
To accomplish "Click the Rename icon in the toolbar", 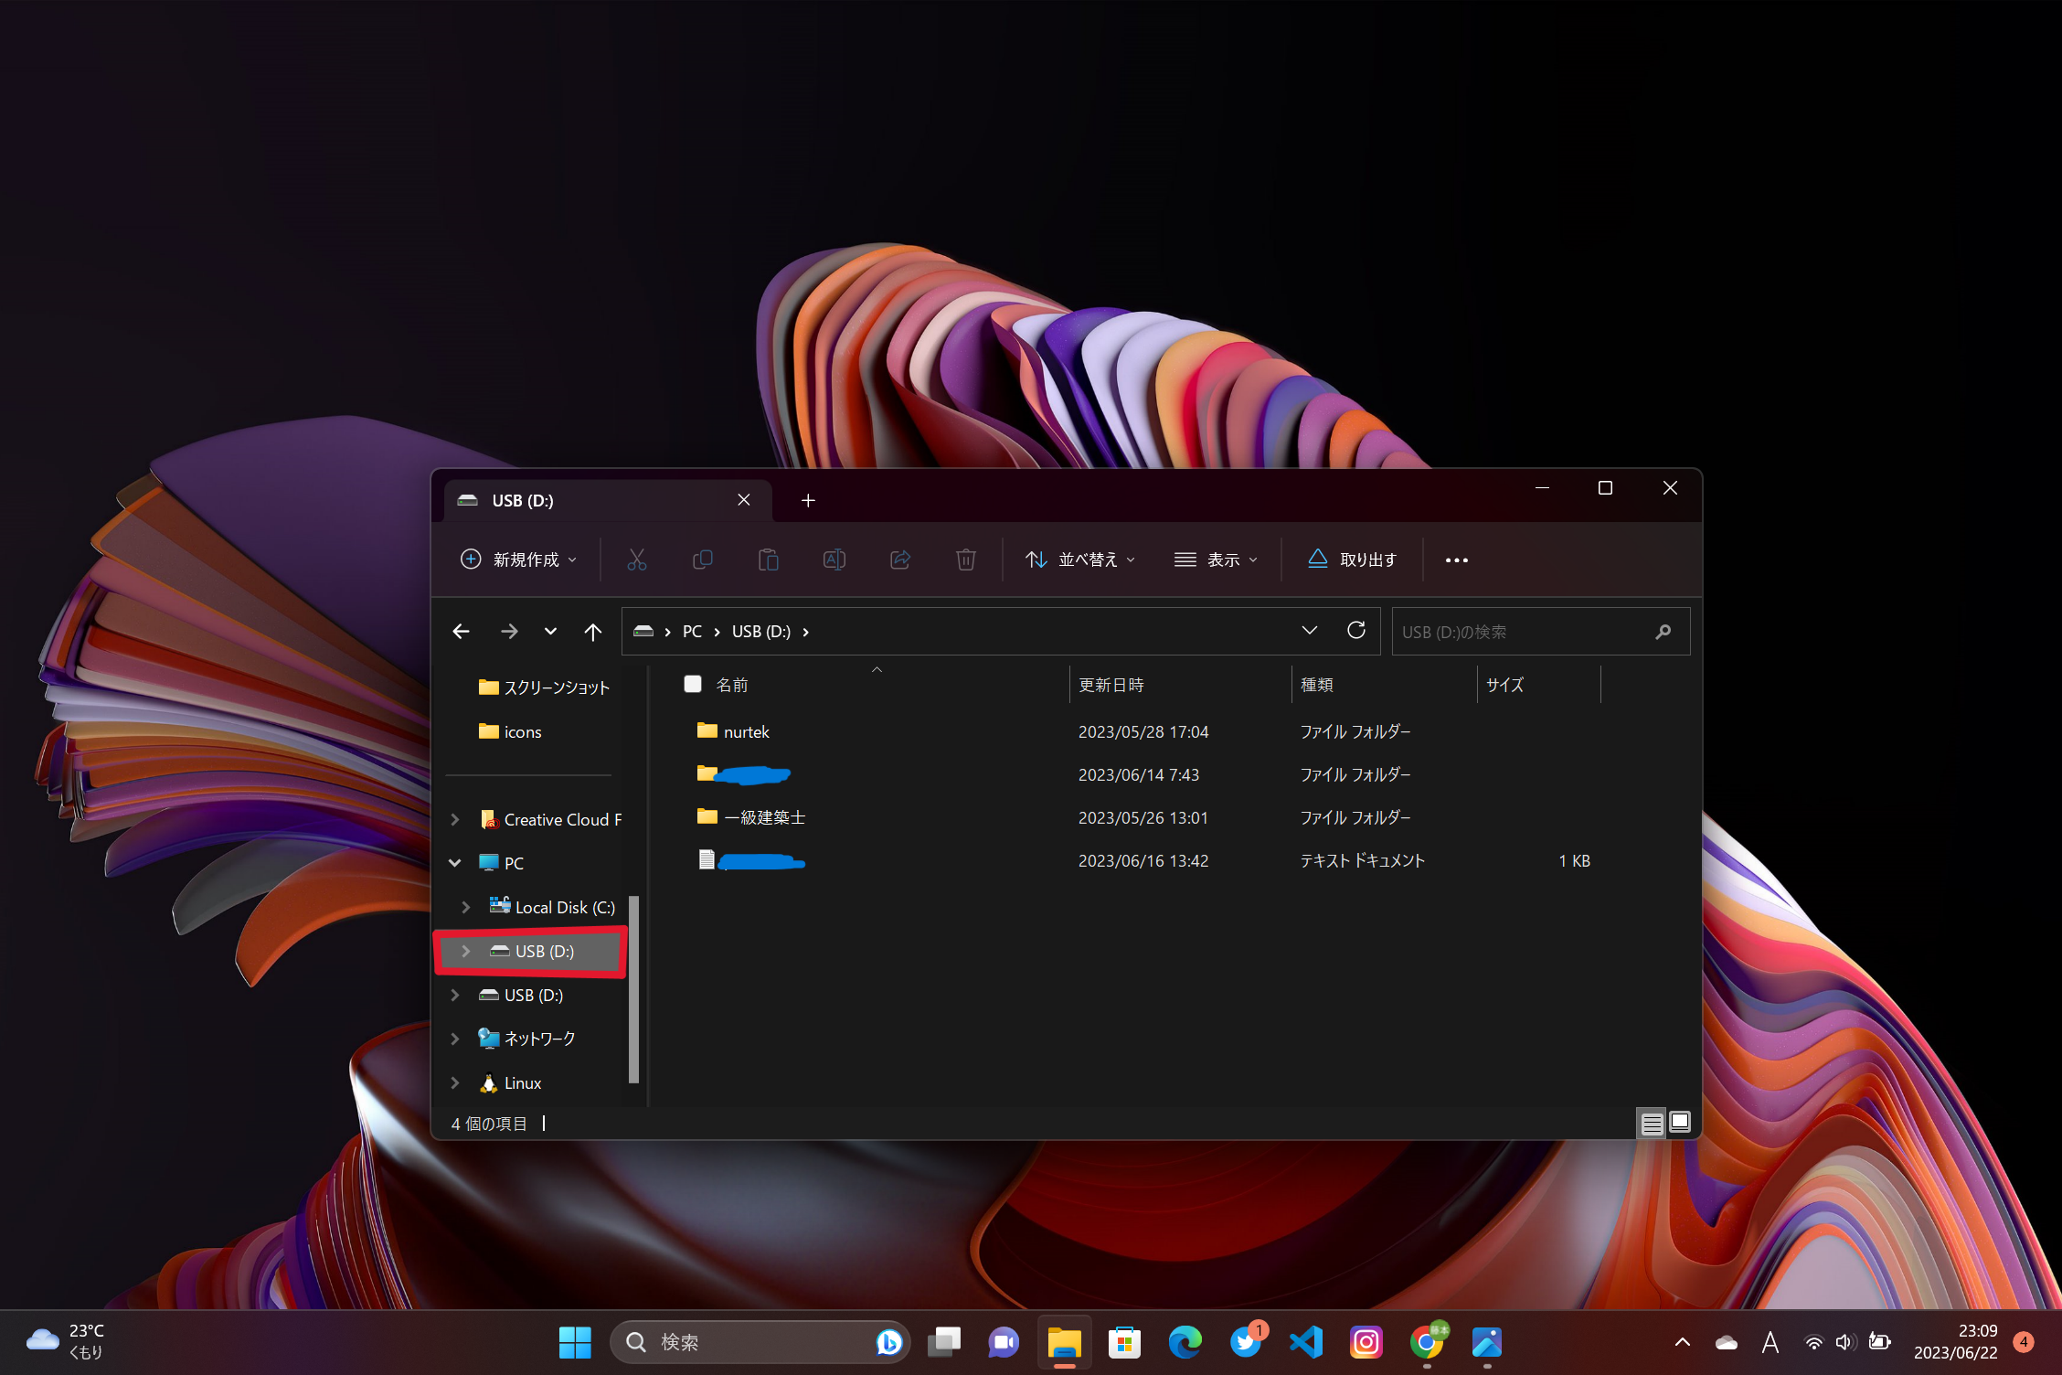I will (834, 560).
